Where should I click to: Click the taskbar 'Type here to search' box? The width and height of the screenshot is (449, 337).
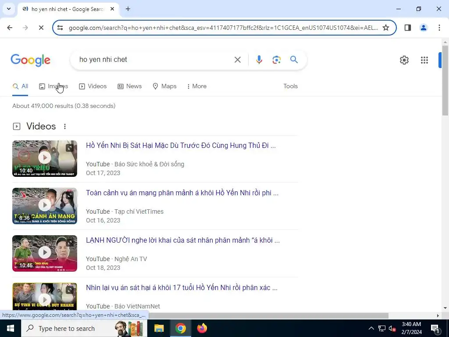click(84, 328)
